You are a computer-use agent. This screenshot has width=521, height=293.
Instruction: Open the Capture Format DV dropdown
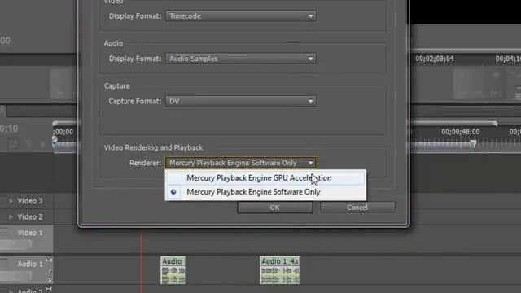[241, 101]
